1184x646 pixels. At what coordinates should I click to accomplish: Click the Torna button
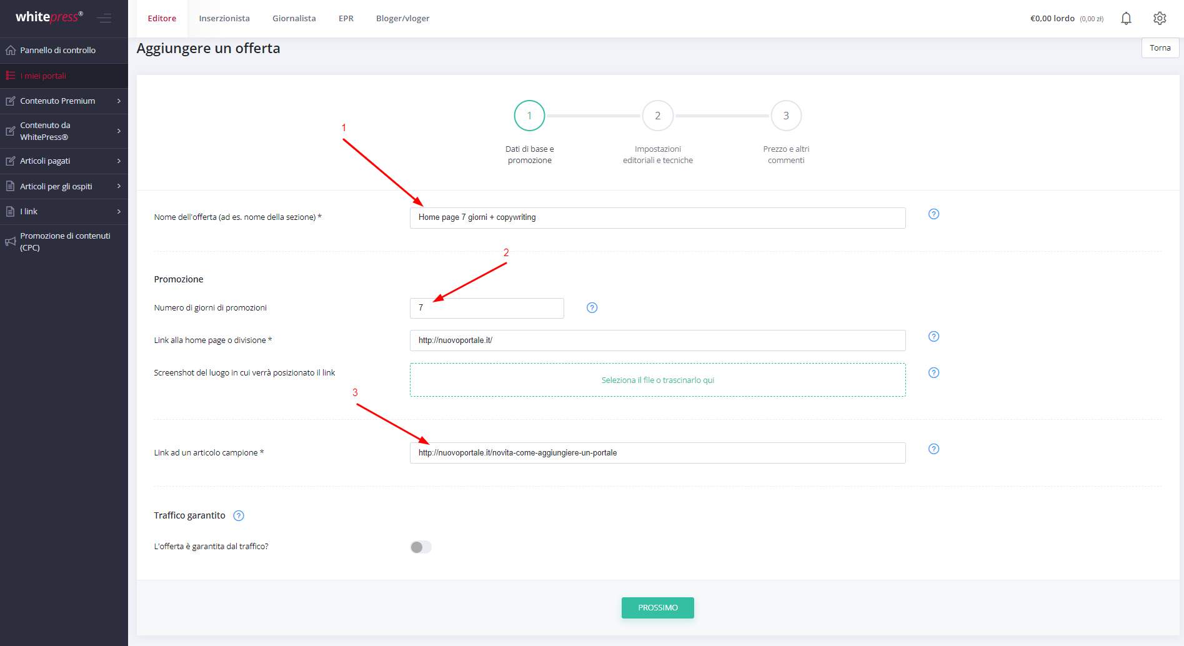pyautogui.click(x=1160, y=48)
